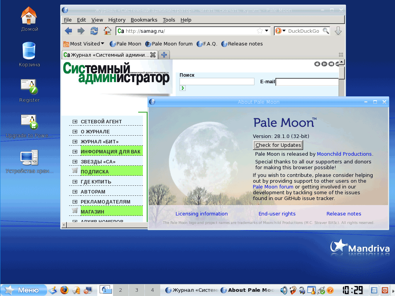Click the network connection tray icon
395x296 pixels.
(x=321, y=291)
